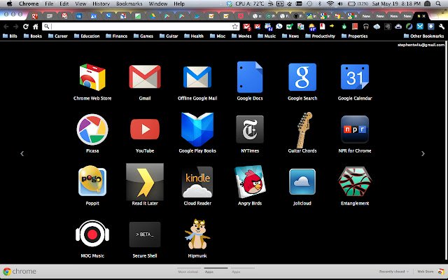The image size is (448, 280).
Task: Show the Music bookmarks folder
Action: (267, 36)
